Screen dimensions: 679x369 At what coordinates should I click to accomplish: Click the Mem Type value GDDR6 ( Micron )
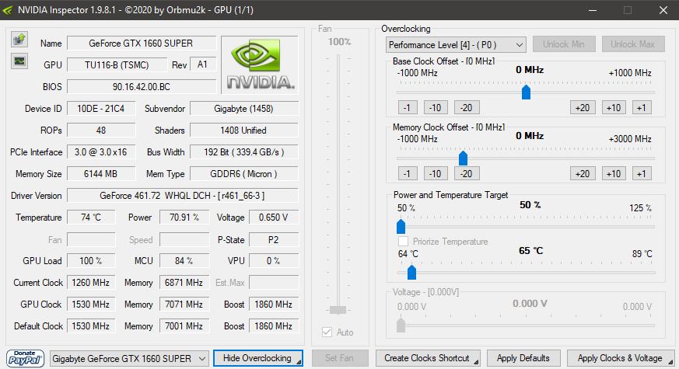tap(243, 174)
